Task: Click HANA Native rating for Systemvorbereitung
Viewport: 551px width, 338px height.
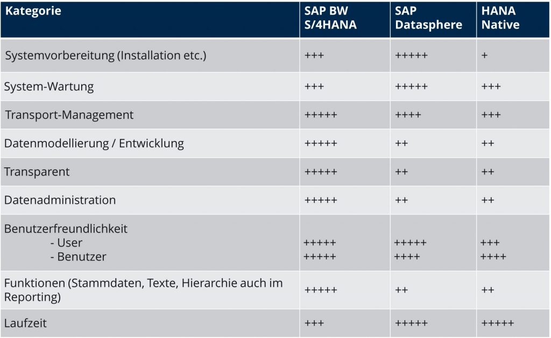Action: click(x=485, y=55)
